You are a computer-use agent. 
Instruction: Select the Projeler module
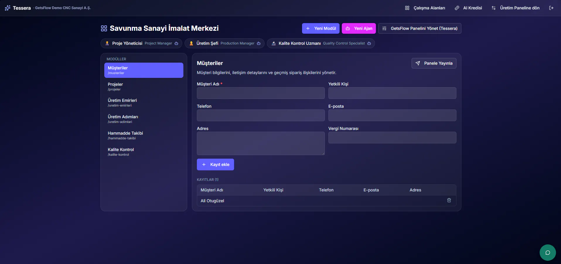click(144, 87)
